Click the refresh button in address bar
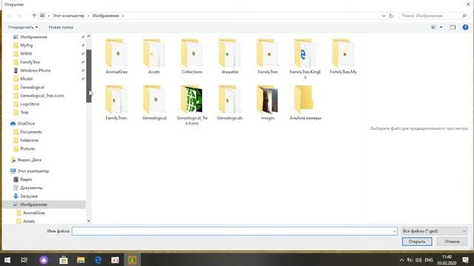The height and width of the screenshot is (266, 474). coord(390,16)
